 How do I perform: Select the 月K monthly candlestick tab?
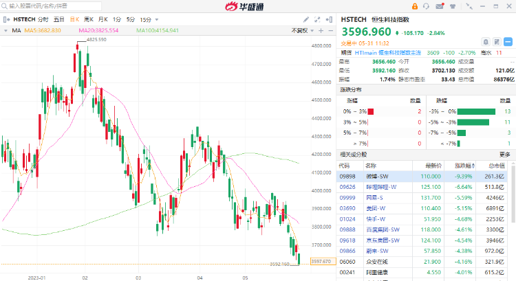click(x=103, y=20)
